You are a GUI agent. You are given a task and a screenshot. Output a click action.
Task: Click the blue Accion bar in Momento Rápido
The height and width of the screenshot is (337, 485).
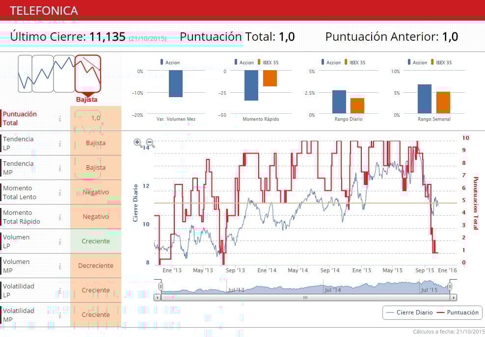pyautogui.click(x=251, y=85)
